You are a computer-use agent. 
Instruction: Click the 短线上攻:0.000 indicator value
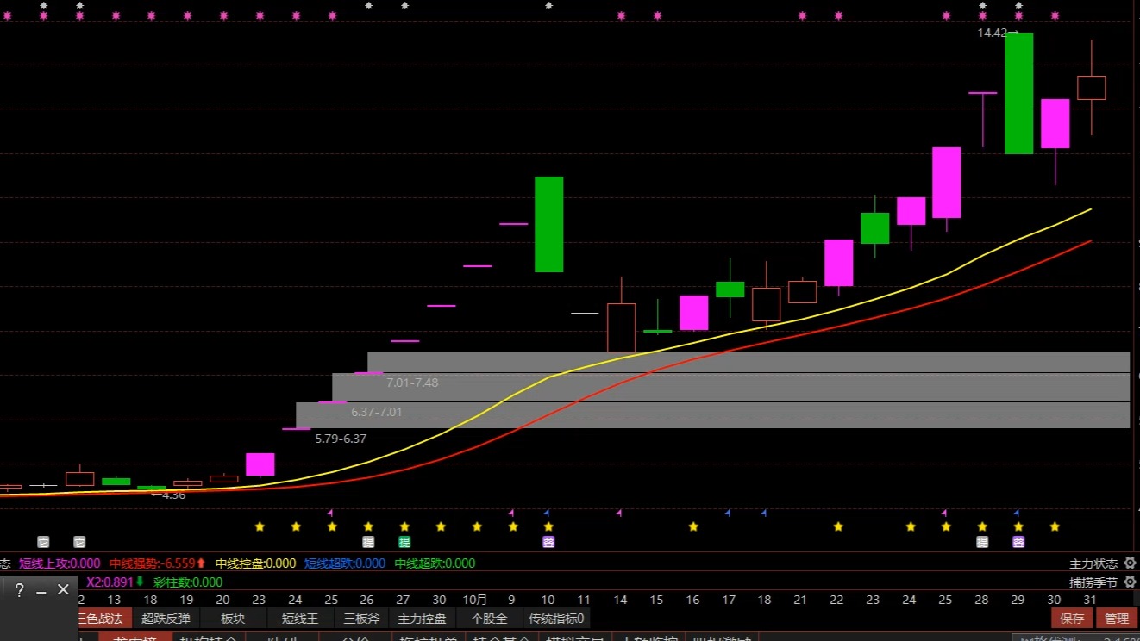(x=60, y=563)
